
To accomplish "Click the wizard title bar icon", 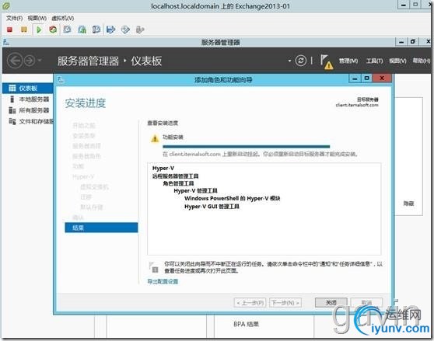I will pyautogui.click(x=61, y=80).
